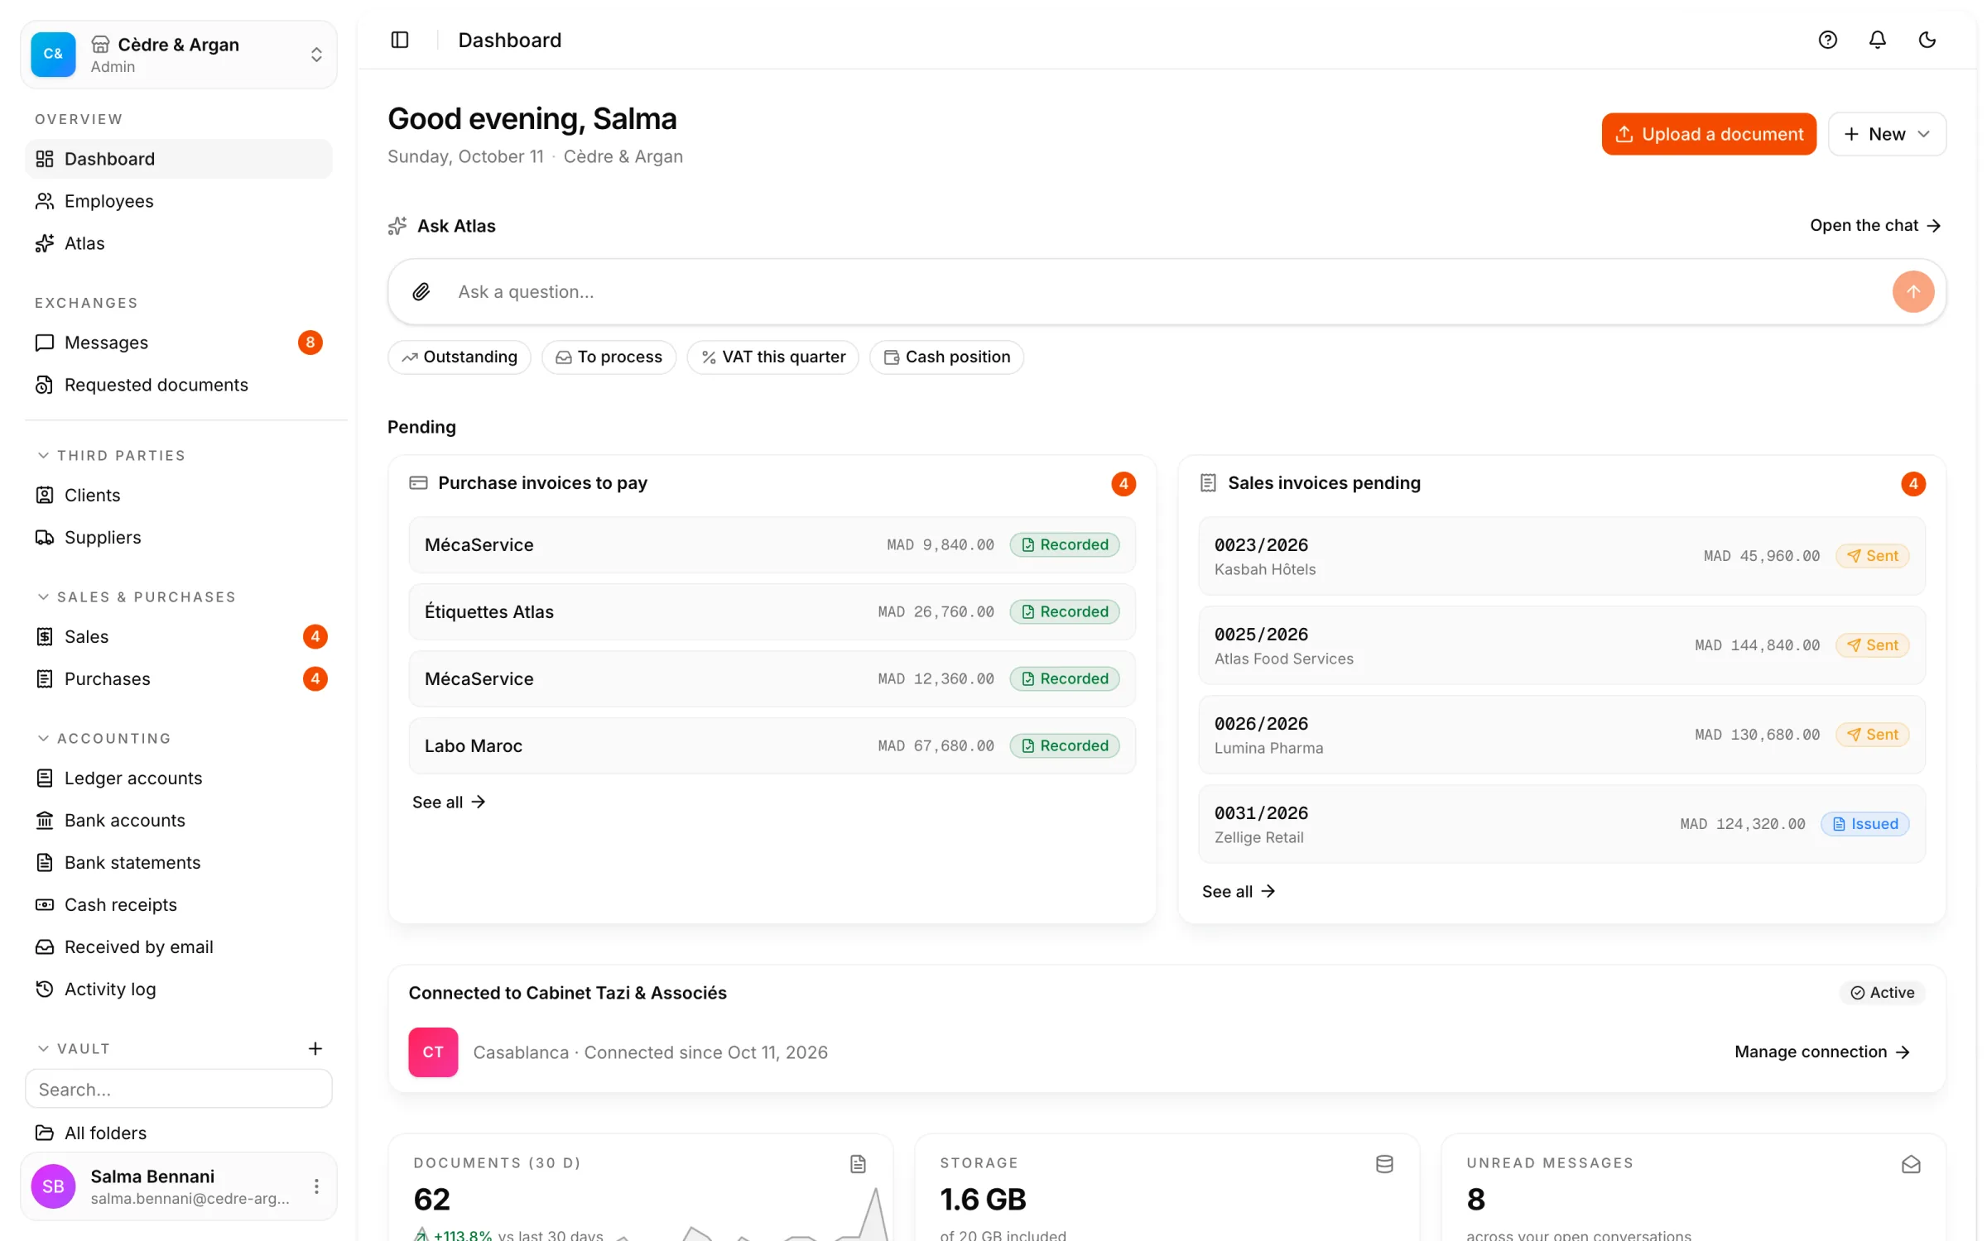Click the Ask Atlas sparkle icon

click(397, 226)
